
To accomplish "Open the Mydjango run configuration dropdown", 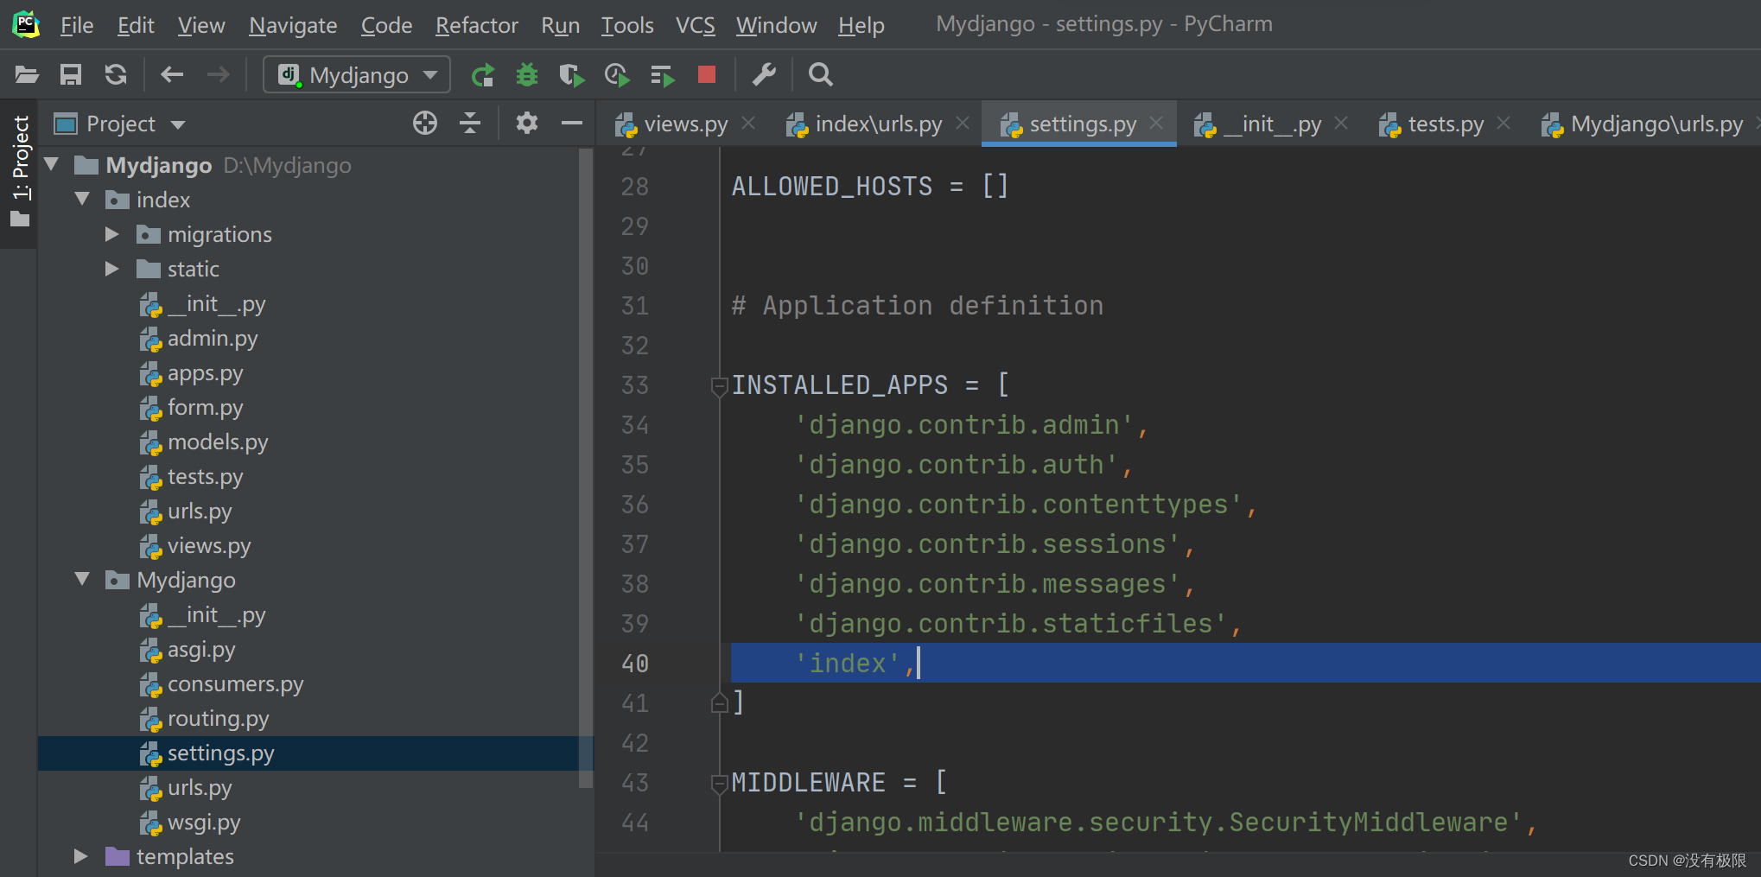I will pos(429,74).
